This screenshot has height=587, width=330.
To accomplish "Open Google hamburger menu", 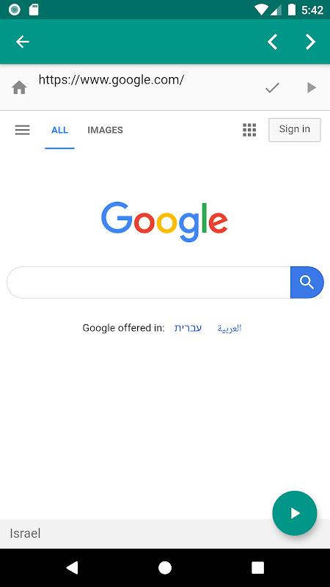I will [23, 130].
